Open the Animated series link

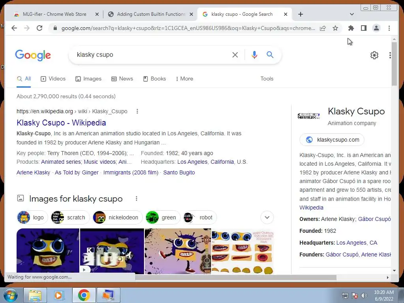(x=61, y=162)
